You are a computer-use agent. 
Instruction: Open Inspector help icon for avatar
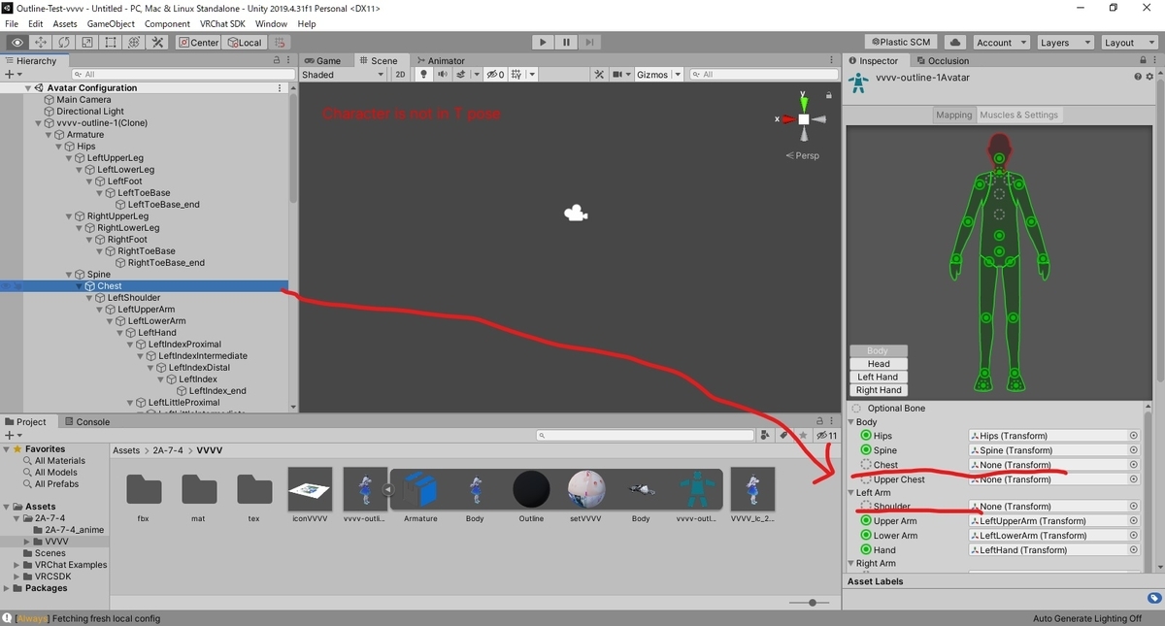point(1136,78)
